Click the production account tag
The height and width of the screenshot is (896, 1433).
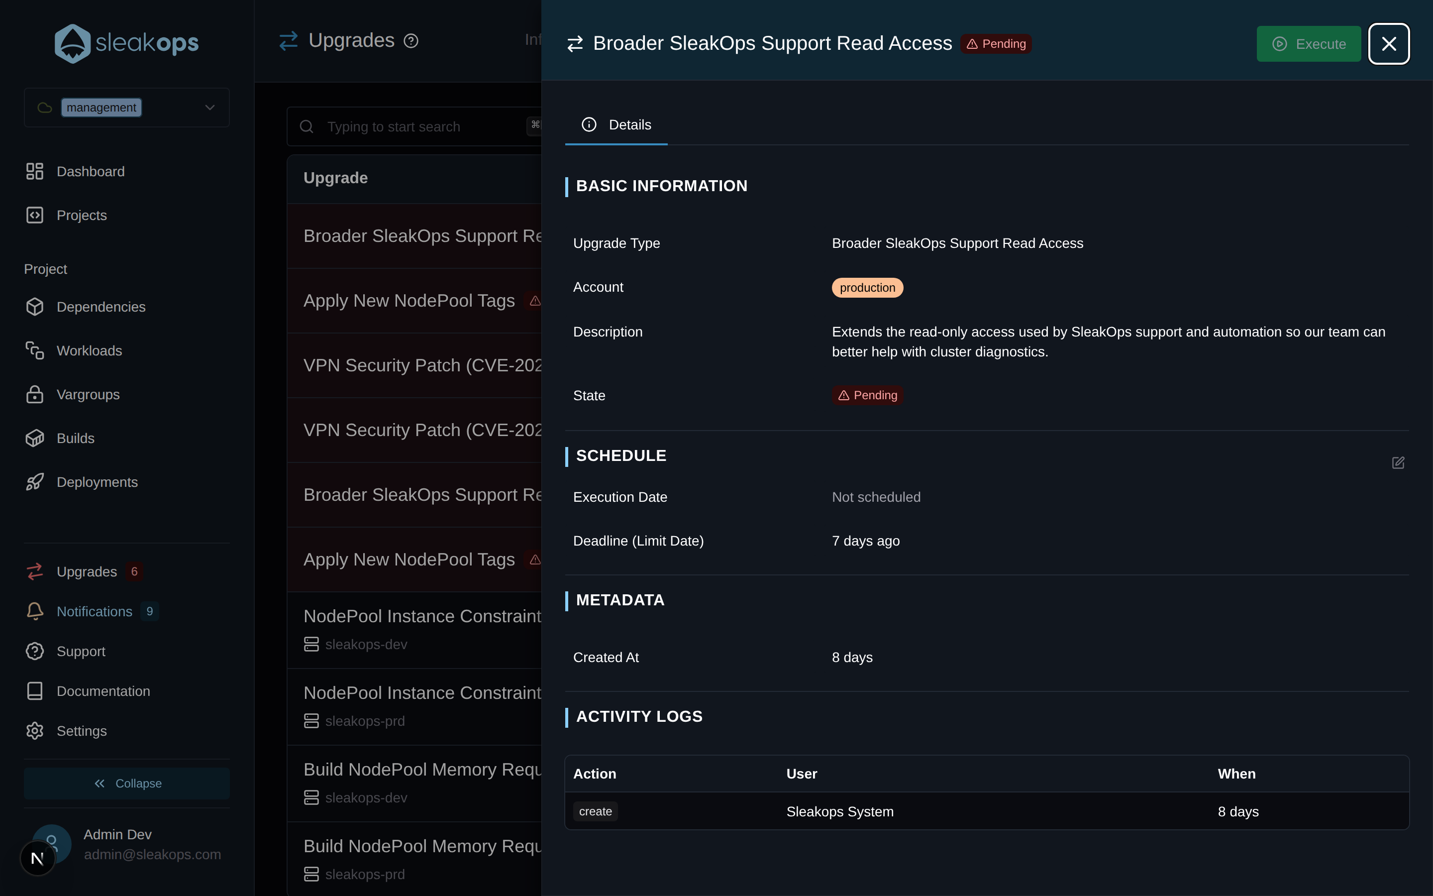click(x=867, y=288)
